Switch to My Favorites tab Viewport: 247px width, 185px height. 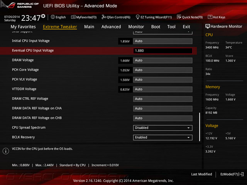[23, 27]
